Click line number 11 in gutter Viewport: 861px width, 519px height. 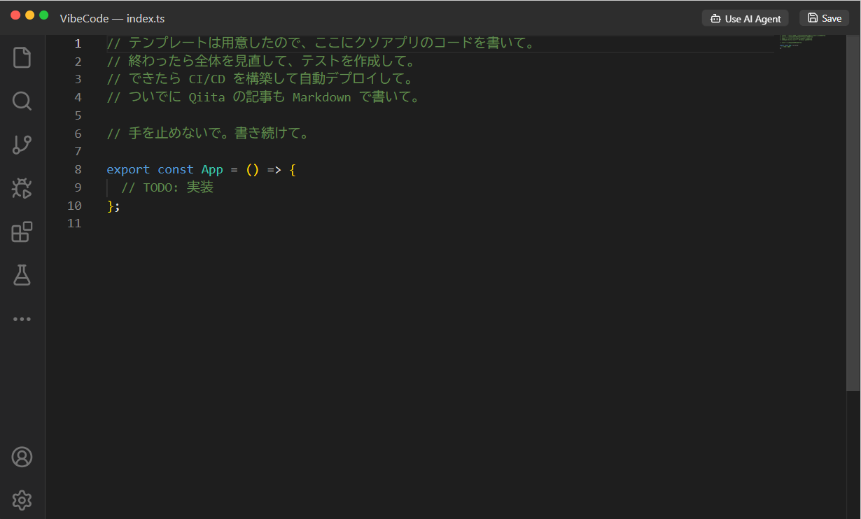[x=74, y=223]
